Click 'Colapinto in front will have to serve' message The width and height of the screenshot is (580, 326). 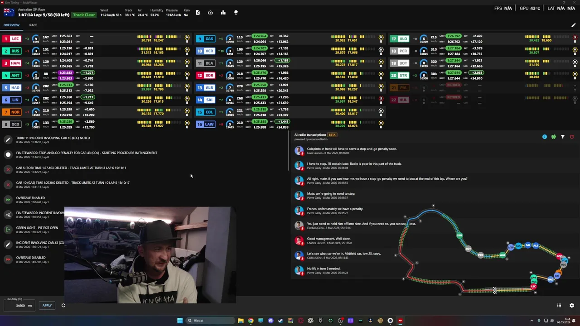(352, 149)
